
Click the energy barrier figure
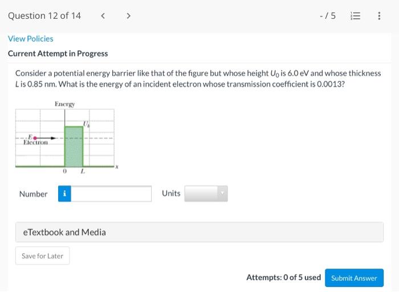pyautogui.click(x=67, y=137)
